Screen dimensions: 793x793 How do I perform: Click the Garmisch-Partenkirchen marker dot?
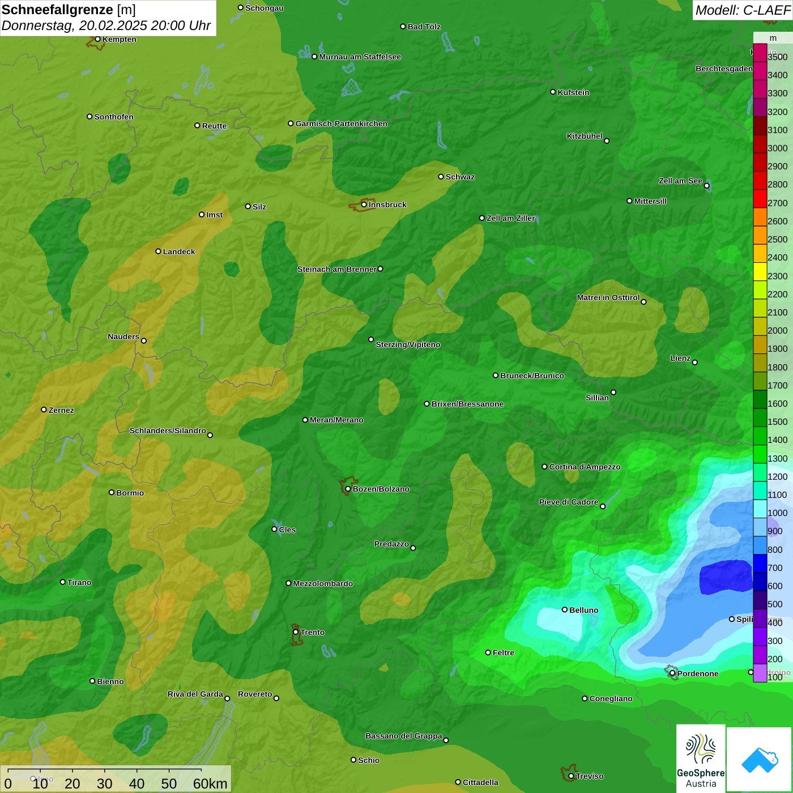tap(291, 123)
